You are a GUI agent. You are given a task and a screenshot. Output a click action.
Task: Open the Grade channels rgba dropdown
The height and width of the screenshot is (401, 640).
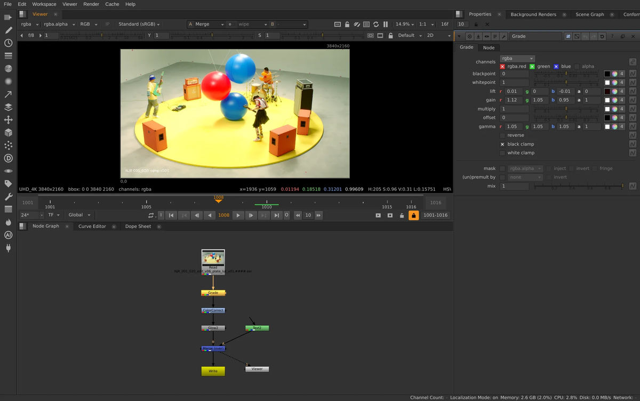click(x=517, y=59)
